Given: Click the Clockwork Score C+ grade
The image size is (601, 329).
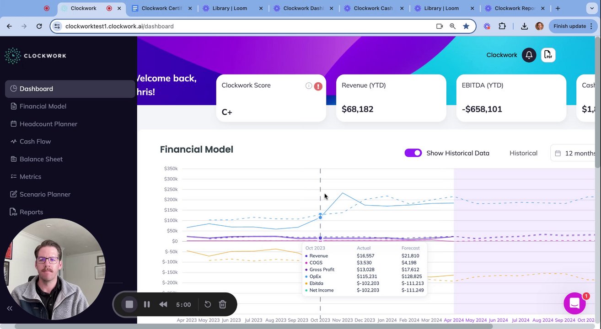Looking at the screenshot, I should click(227, 112).
